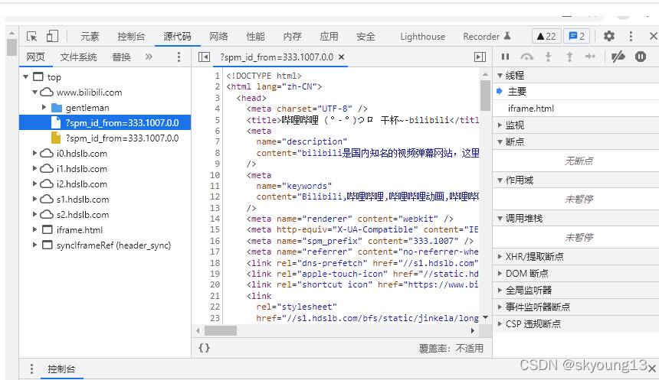Open the Recorder tab

click(x=487, y=37)
